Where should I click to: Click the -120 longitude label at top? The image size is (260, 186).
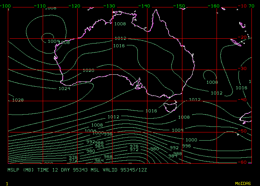75,6
